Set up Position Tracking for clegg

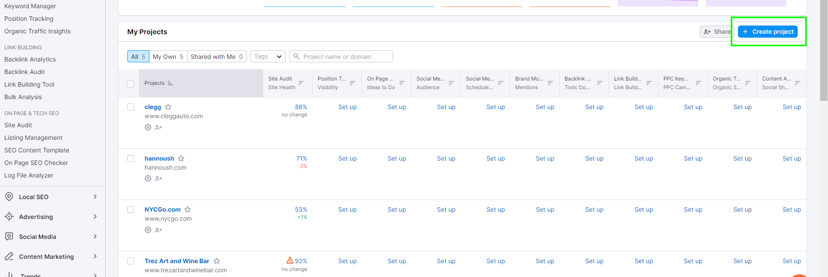(348, 107)
